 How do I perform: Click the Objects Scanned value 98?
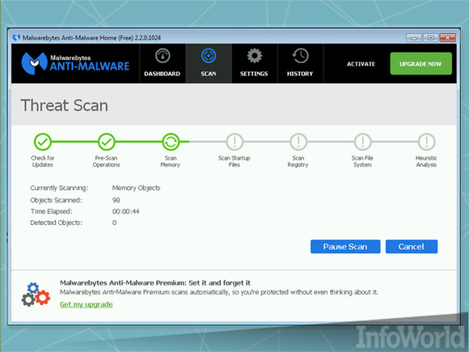coord(116,200)
